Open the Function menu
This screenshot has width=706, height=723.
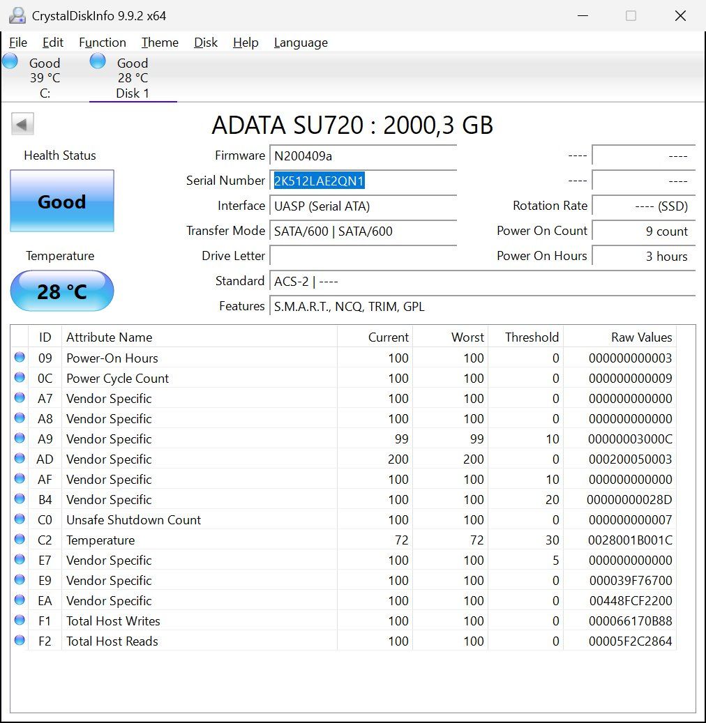click(103, 43)
